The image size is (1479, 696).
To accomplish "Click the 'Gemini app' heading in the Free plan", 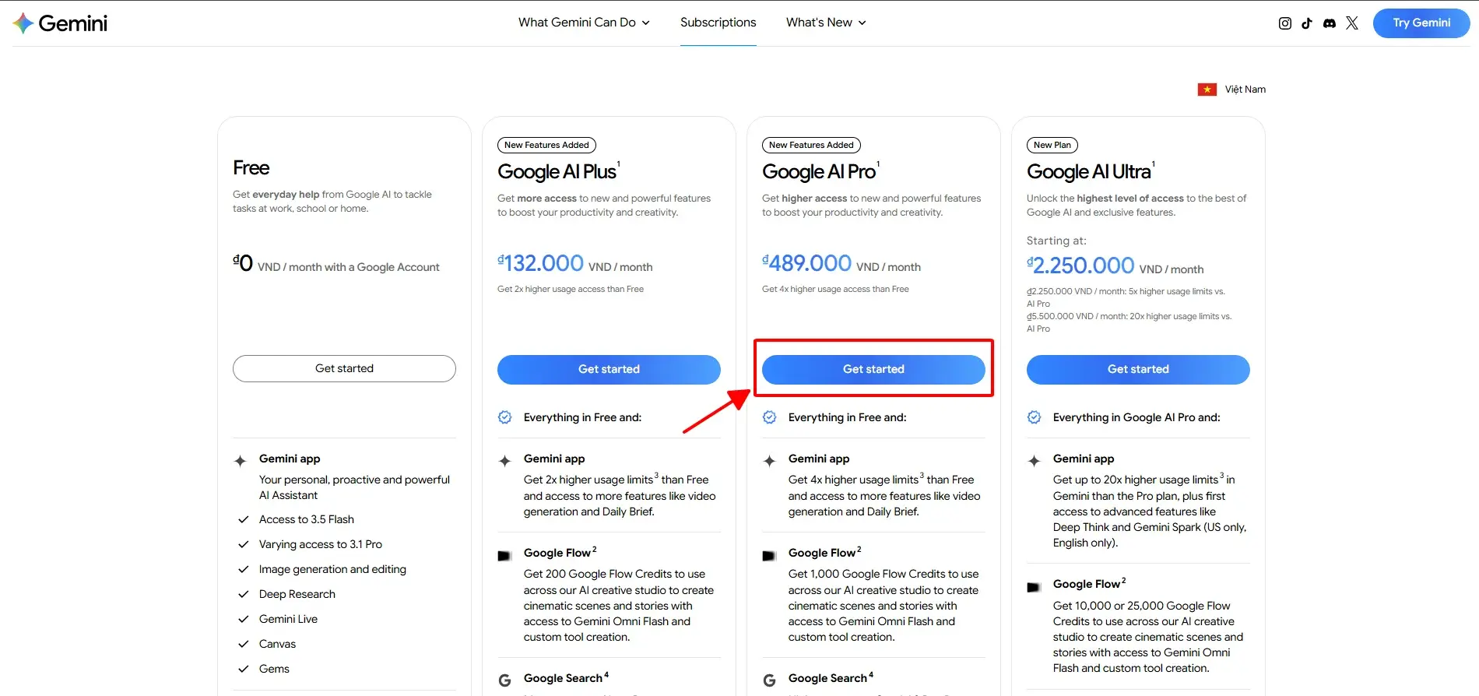I will click(x=290, y=459).
